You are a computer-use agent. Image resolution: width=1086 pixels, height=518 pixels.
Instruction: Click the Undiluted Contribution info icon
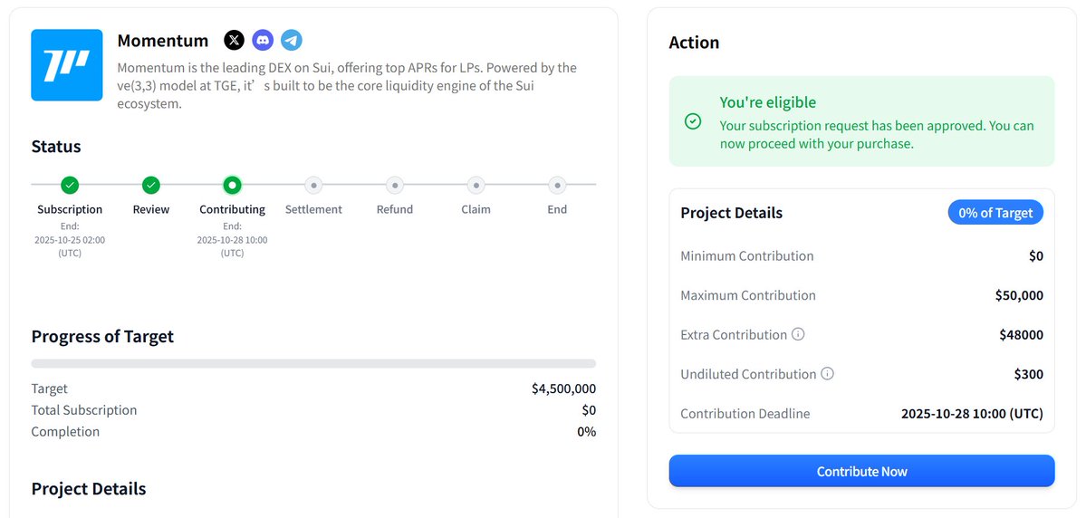coord(827,374)
